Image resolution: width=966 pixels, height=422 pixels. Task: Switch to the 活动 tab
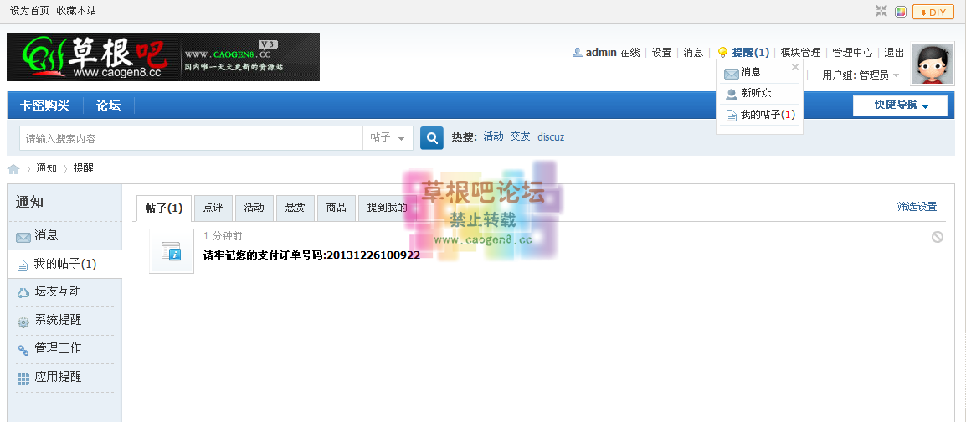point(254,208)
